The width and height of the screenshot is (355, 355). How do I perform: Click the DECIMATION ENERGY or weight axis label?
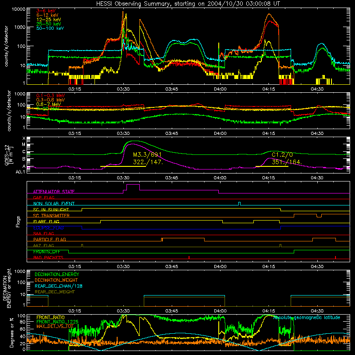[x=7, y=288]
